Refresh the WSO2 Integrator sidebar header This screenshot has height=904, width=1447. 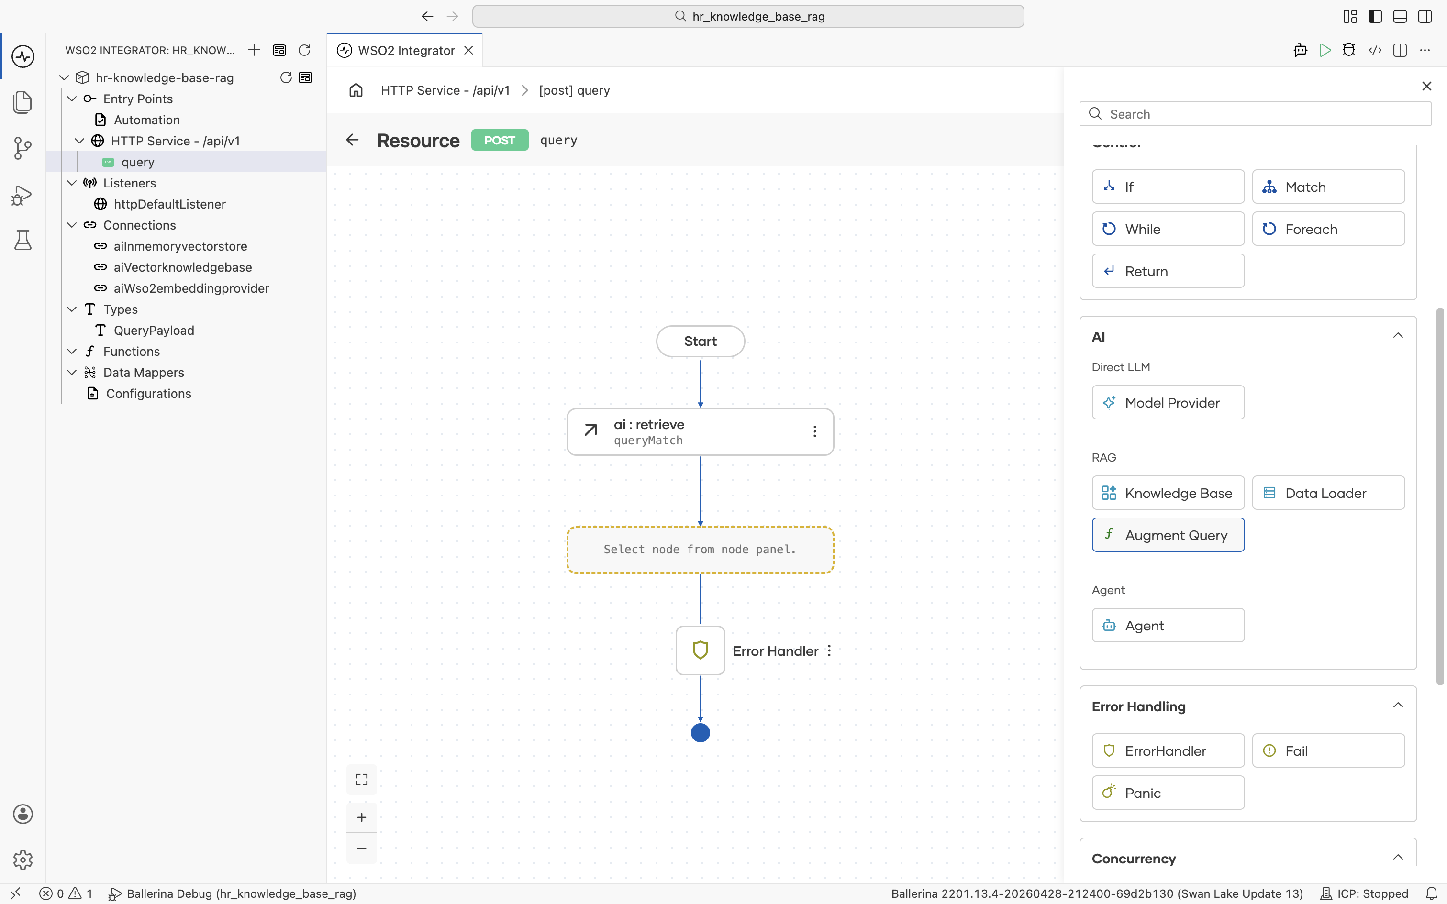point(304,50)
